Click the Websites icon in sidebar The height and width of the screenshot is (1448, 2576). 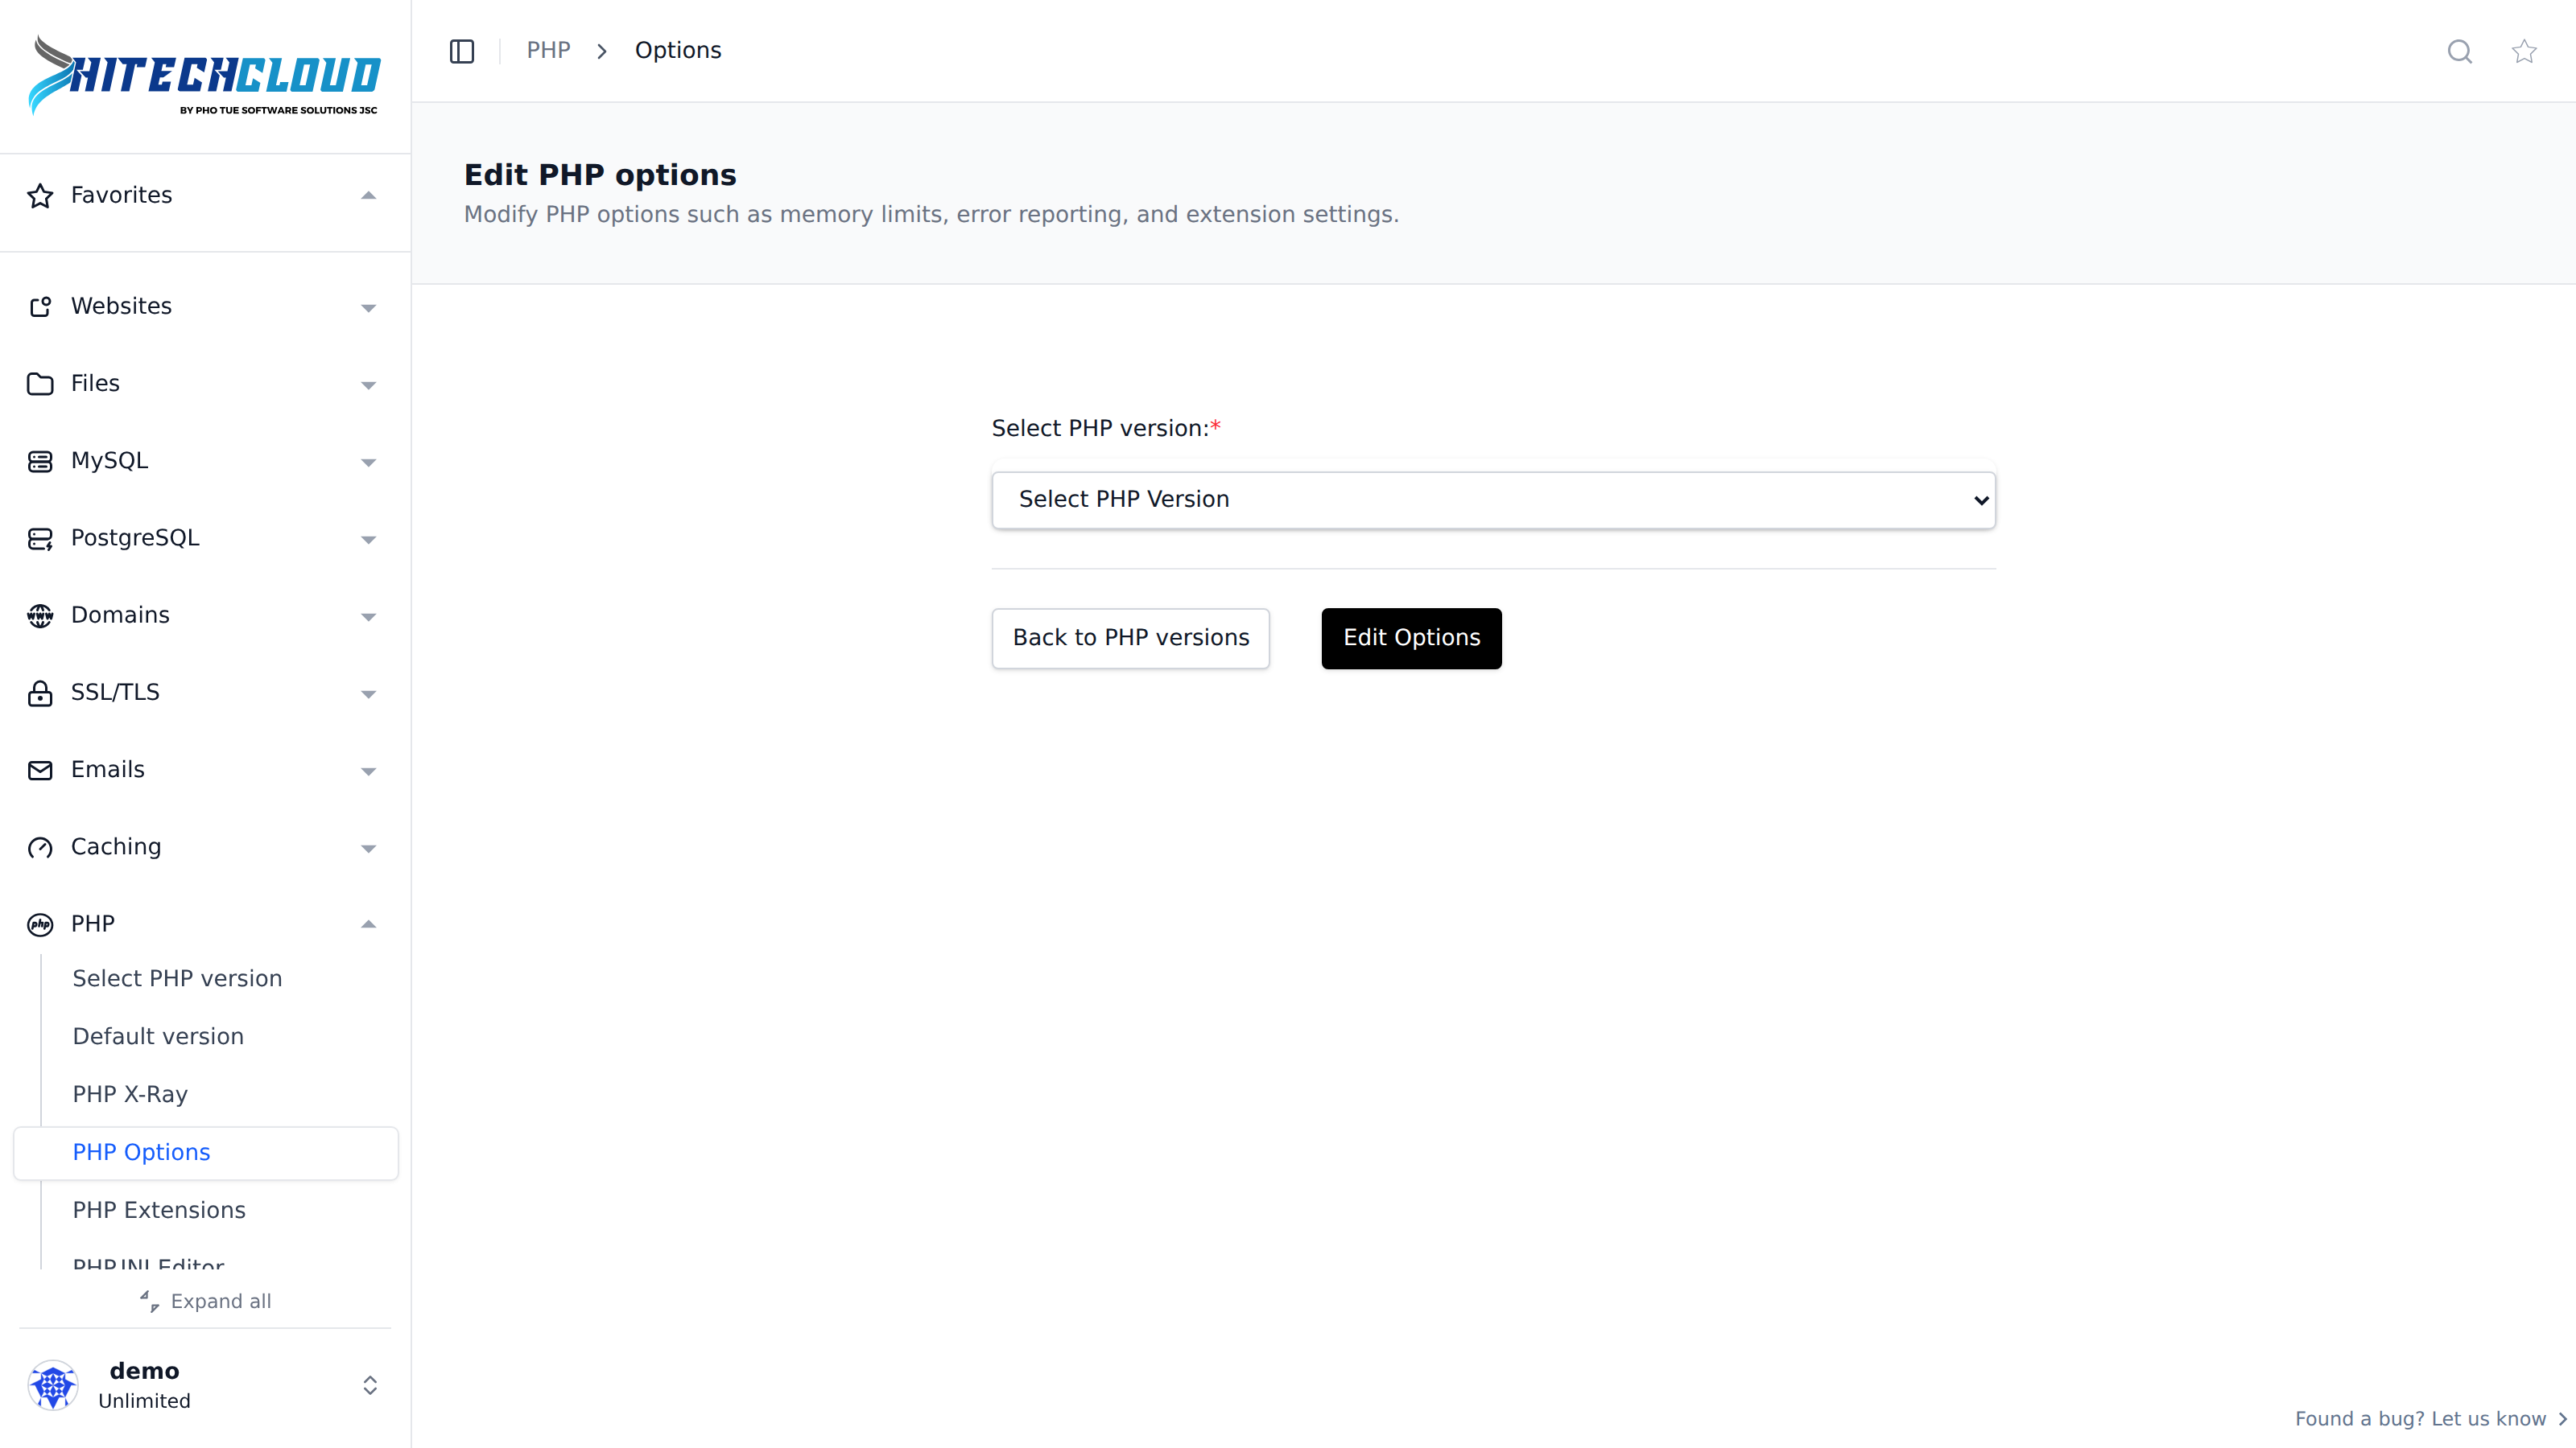pyautogui.click(x=40, y=306)
